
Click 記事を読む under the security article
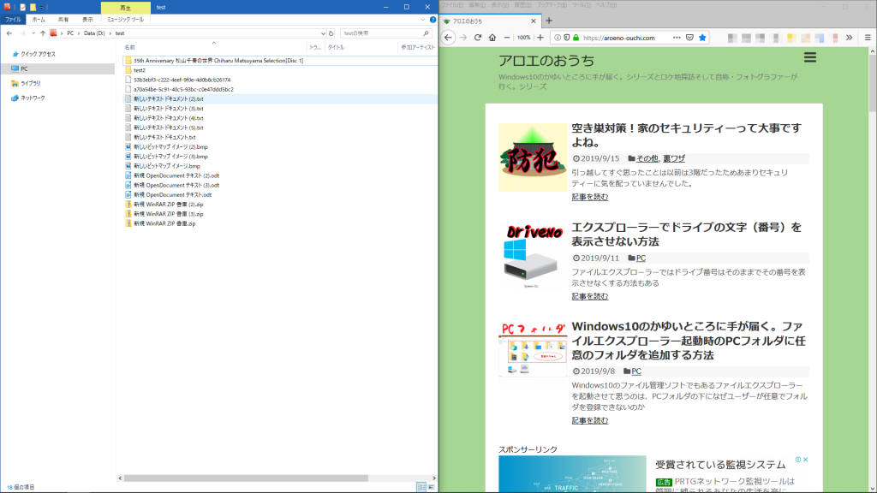590,197
